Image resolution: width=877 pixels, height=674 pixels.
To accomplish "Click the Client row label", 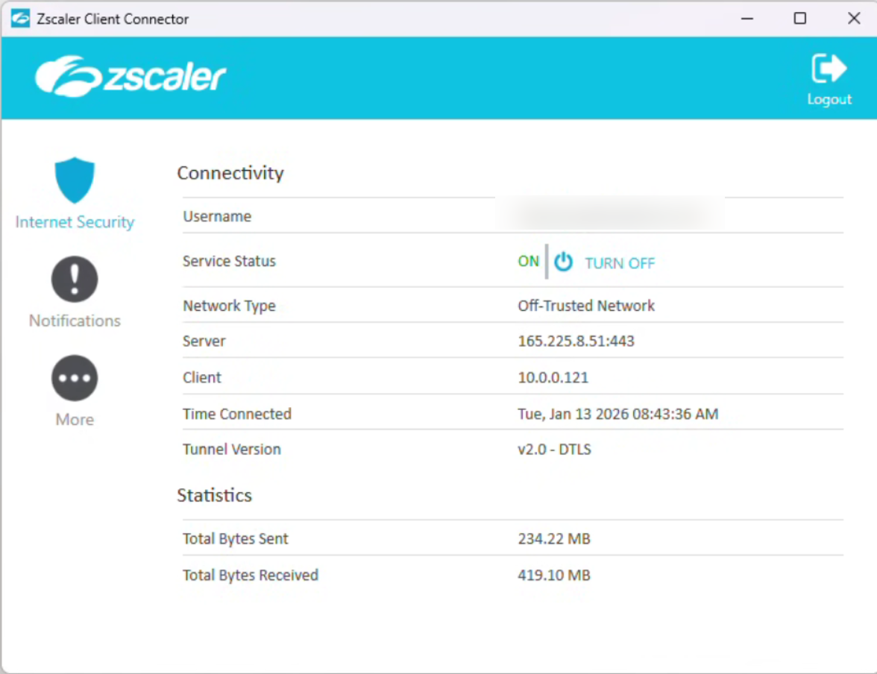I will [202, 377].
